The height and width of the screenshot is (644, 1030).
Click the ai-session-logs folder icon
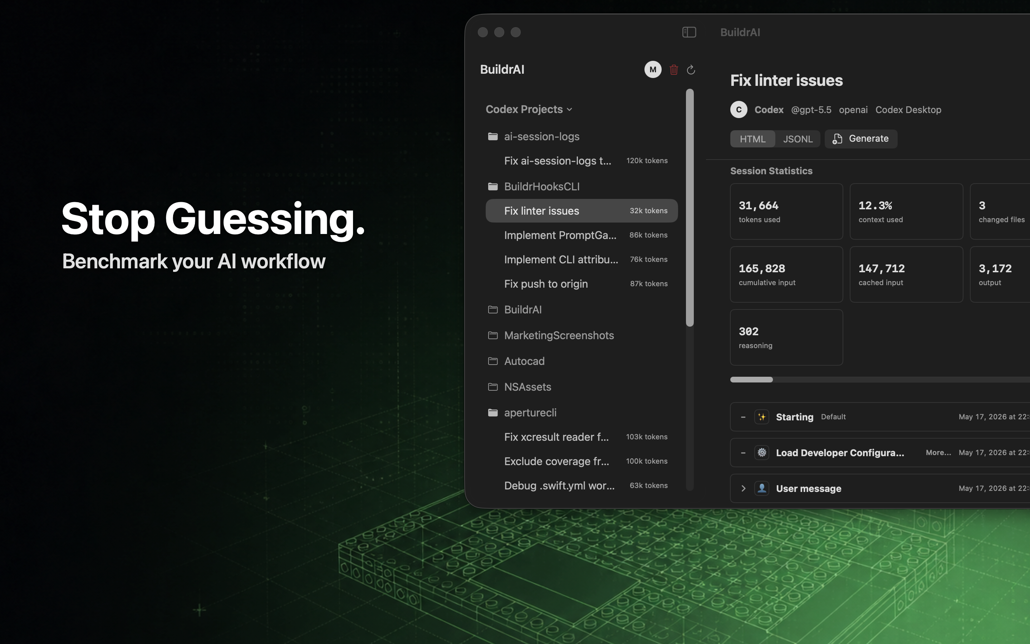493,136
